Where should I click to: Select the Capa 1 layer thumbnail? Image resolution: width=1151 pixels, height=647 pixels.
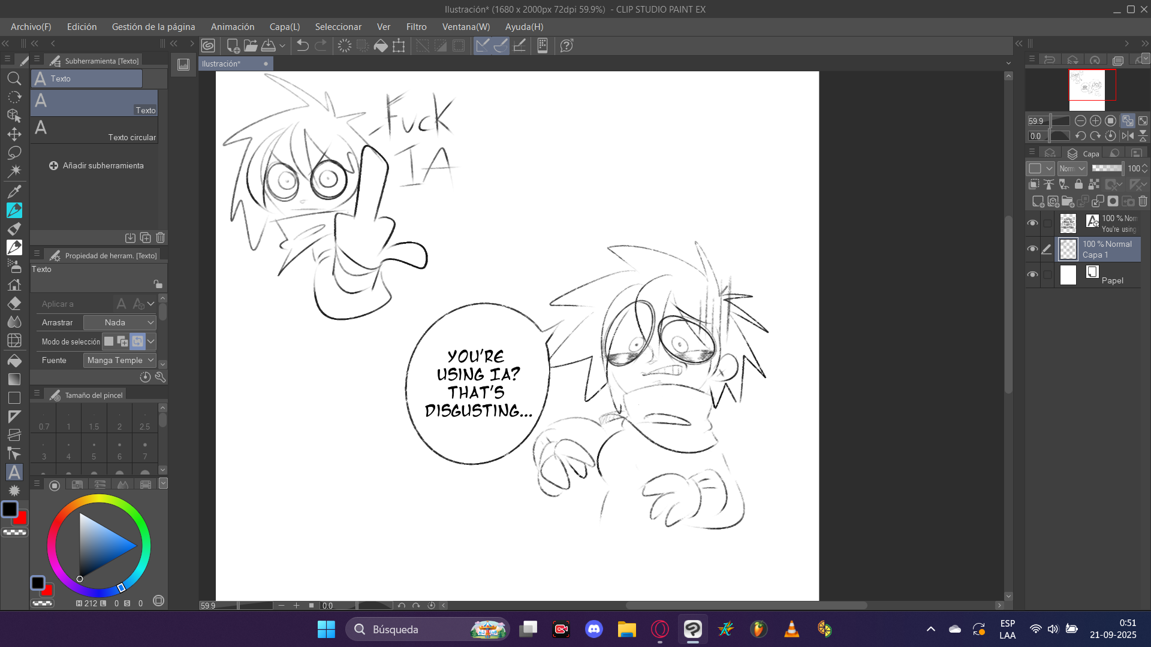(x=1068, y=249)
